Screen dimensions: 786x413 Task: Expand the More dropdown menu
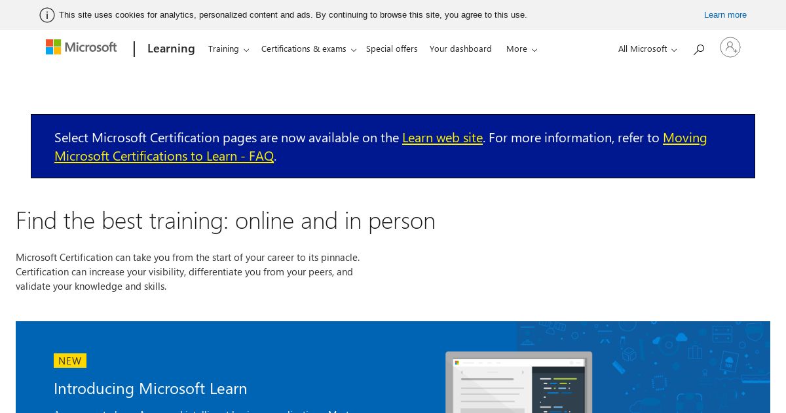(x=521, y=49)
